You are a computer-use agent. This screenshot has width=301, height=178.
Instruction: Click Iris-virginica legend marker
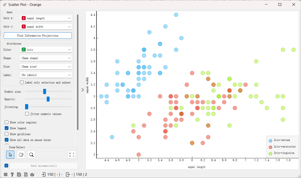[270, 153]
